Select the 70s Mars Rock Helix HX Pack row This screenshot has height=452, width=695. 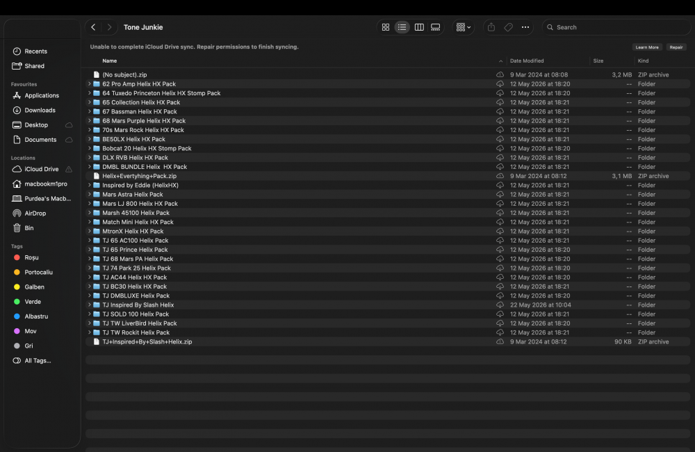tap(388, 130)
